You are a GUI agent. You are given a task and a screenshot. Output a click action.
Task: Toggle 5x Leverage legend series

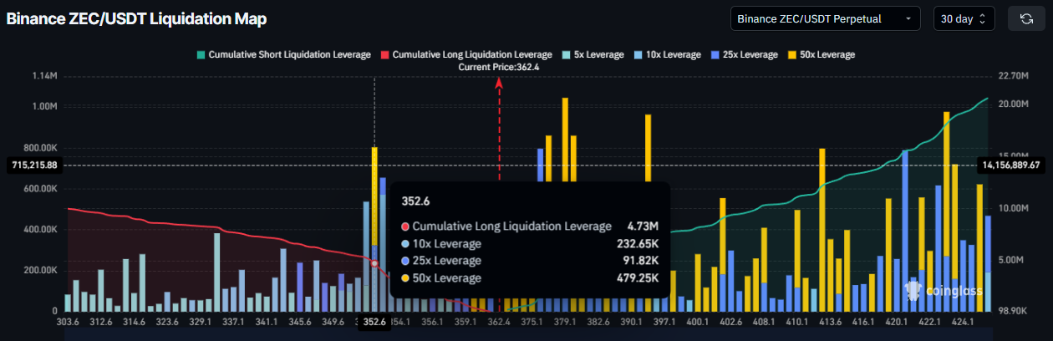(593, 54)
